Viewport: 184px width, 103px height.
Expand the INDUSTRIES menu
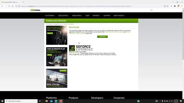(77, 16)
